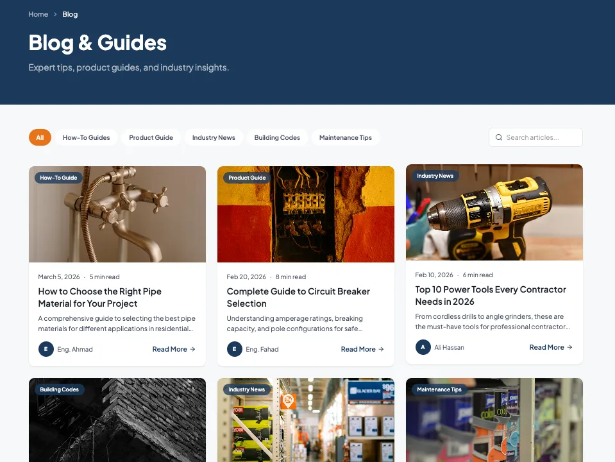Click Eng. Fahad's avatar circle

click(235, 349)
